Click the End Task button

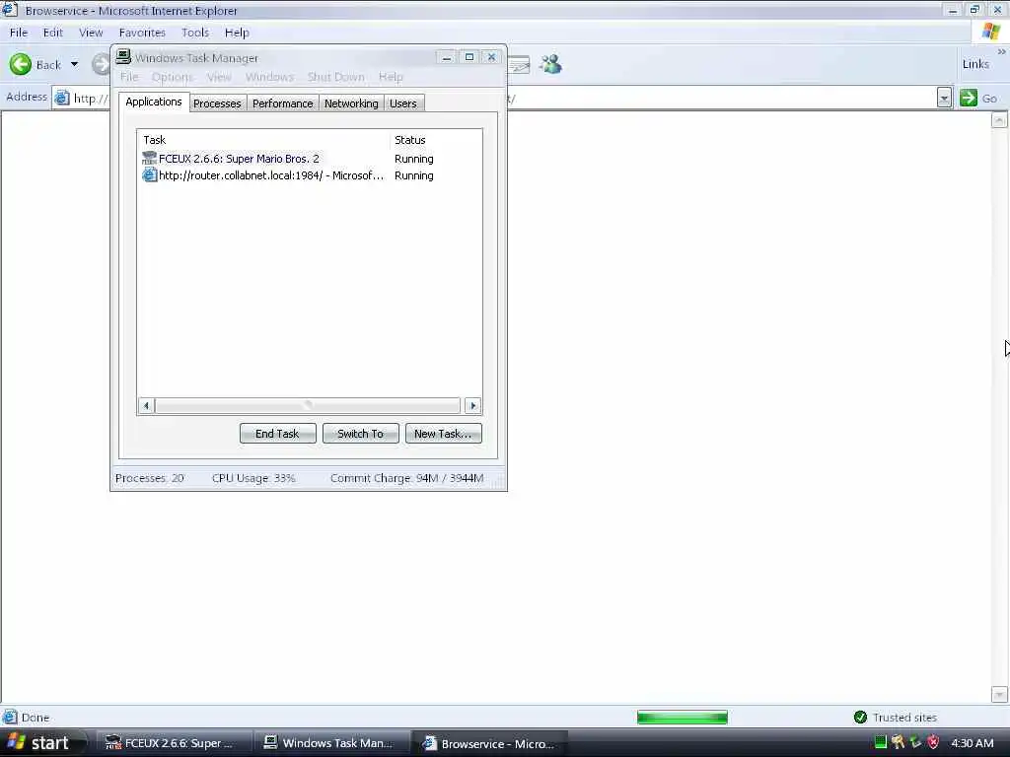[x=277, y=434]
